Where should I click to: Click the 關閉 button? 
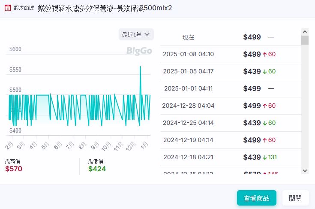coord(295,198)
